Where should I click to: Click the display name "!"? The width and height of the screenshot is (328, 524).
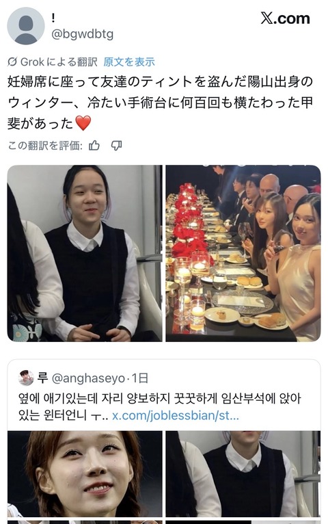coord(53,18)
